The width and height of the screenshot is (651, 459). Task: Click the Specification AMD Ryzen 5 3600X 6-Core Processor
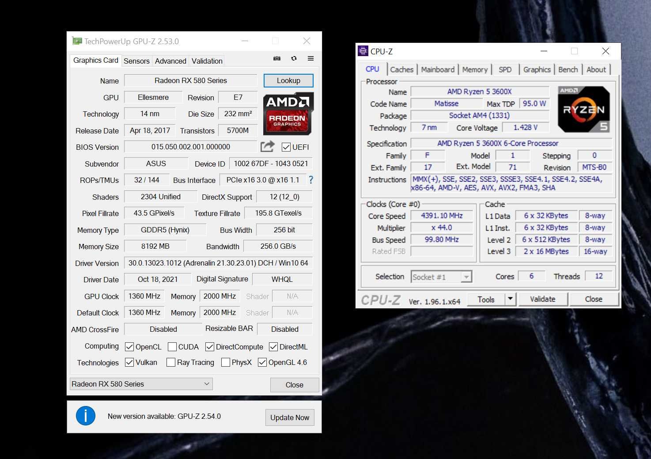511,143
